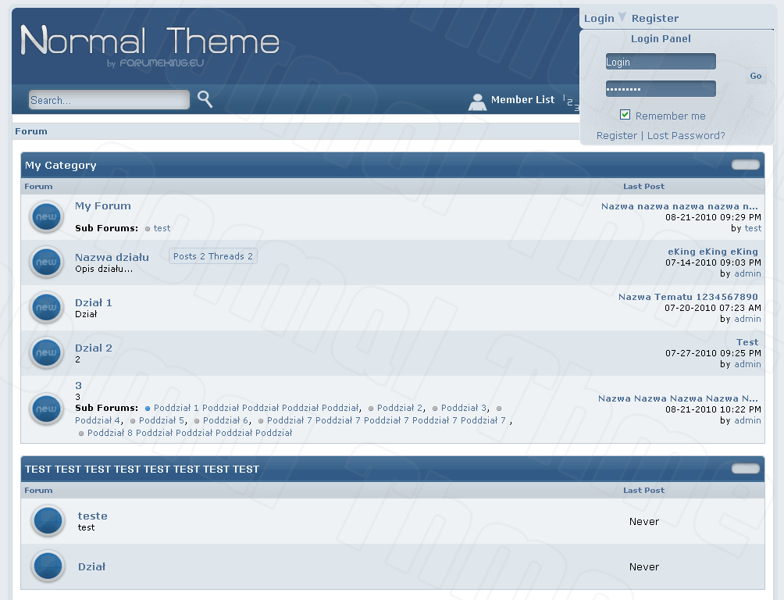Collapse the TEST TEST category section
The image size is (784, 600).
(x=745, y=469)
